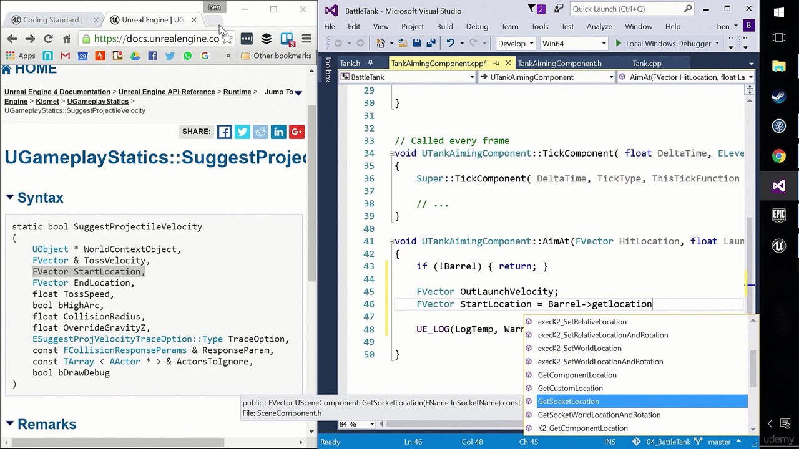Open the Win64 platform dropdown

click(574, 43)
